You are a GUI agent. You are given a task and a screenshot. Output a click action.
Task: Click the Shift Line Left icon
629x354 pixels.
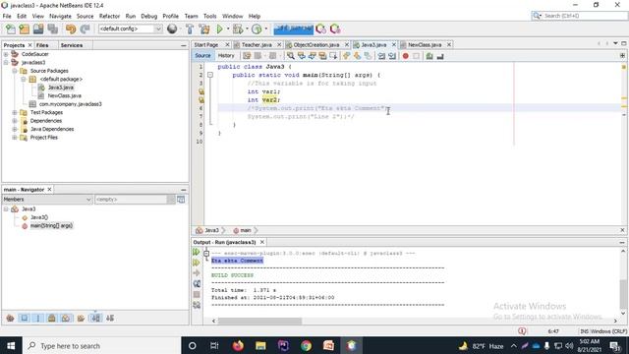point(381,56)
